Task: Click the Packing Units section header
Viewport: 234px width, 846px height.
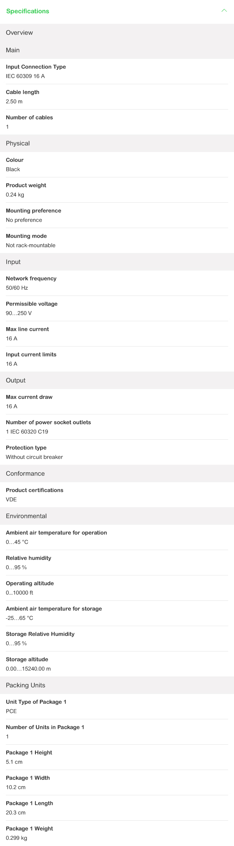Action: (25, 685)
